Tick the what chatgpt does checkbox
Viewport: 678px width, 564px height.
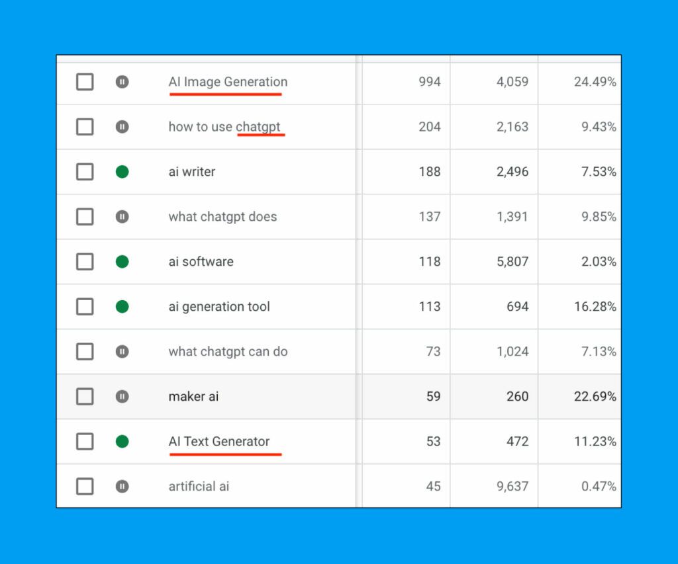point(85,216)
